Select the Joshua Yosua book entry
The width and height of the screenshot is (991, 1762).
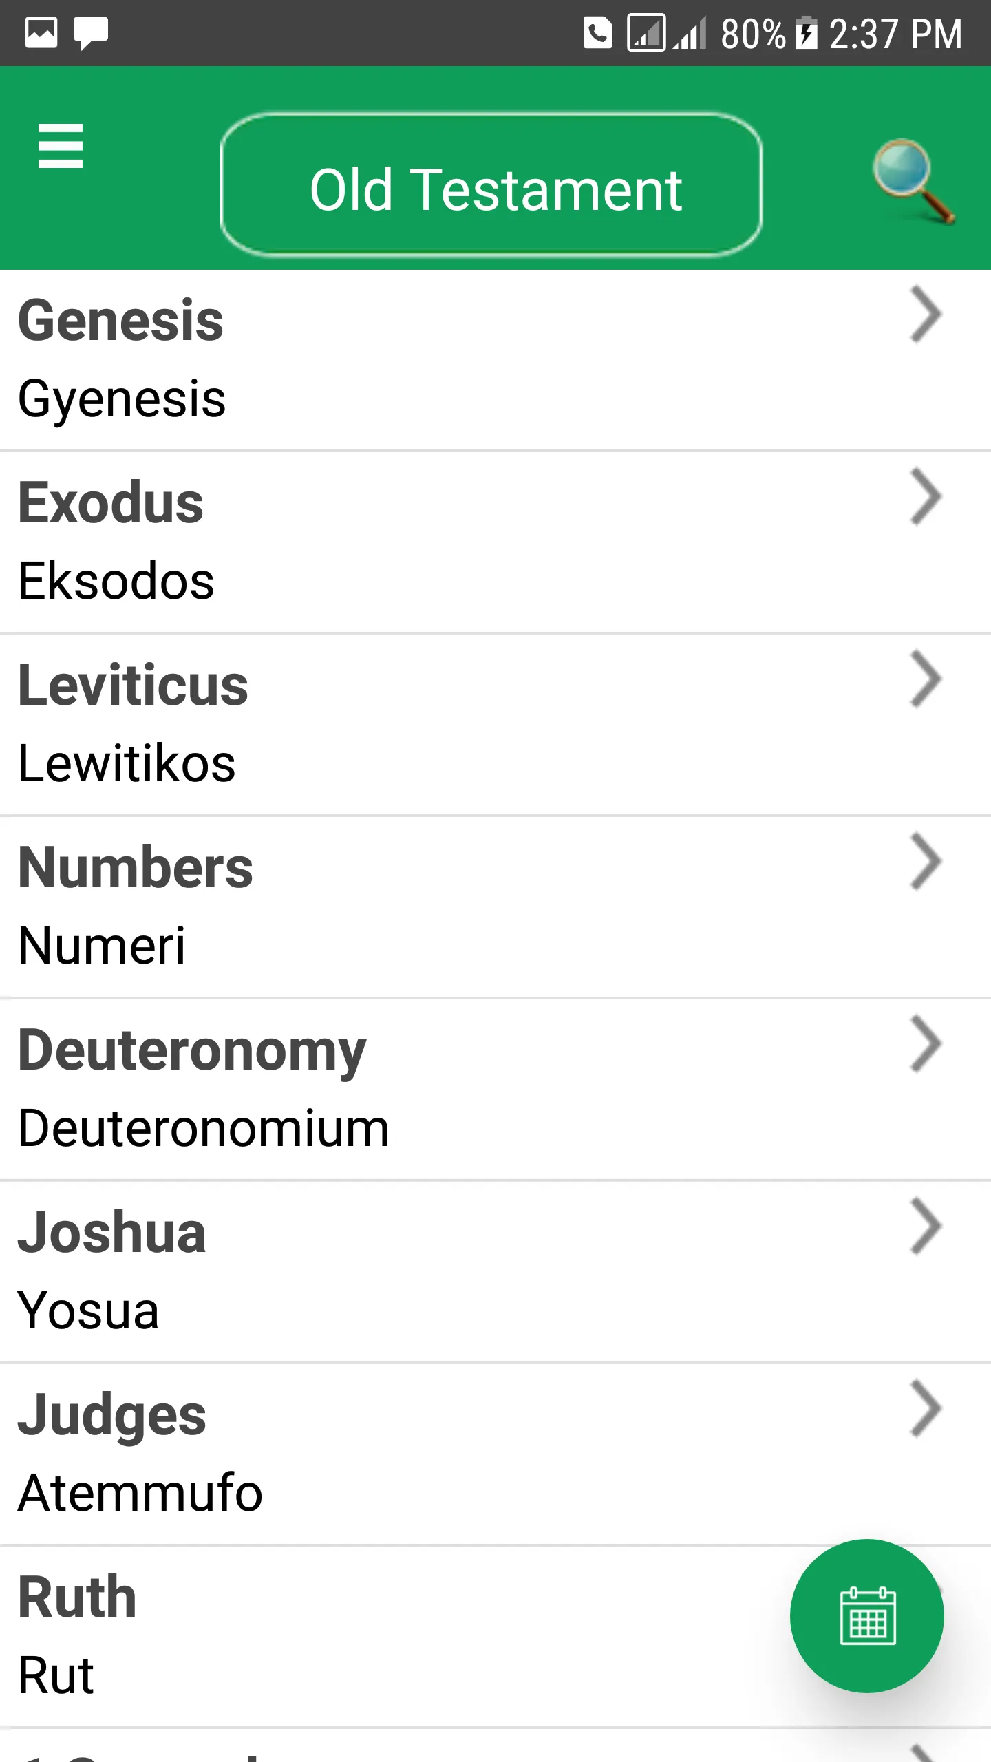tap(495, 1272)
